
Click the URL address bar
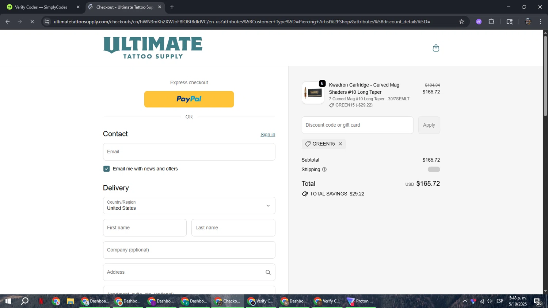point(242,22)
